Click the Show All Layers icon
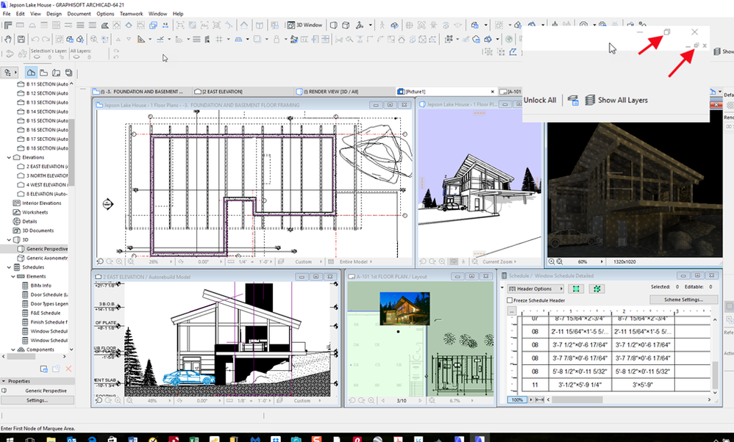This screenshot has height=442, width=734. [x=590, y=100]
